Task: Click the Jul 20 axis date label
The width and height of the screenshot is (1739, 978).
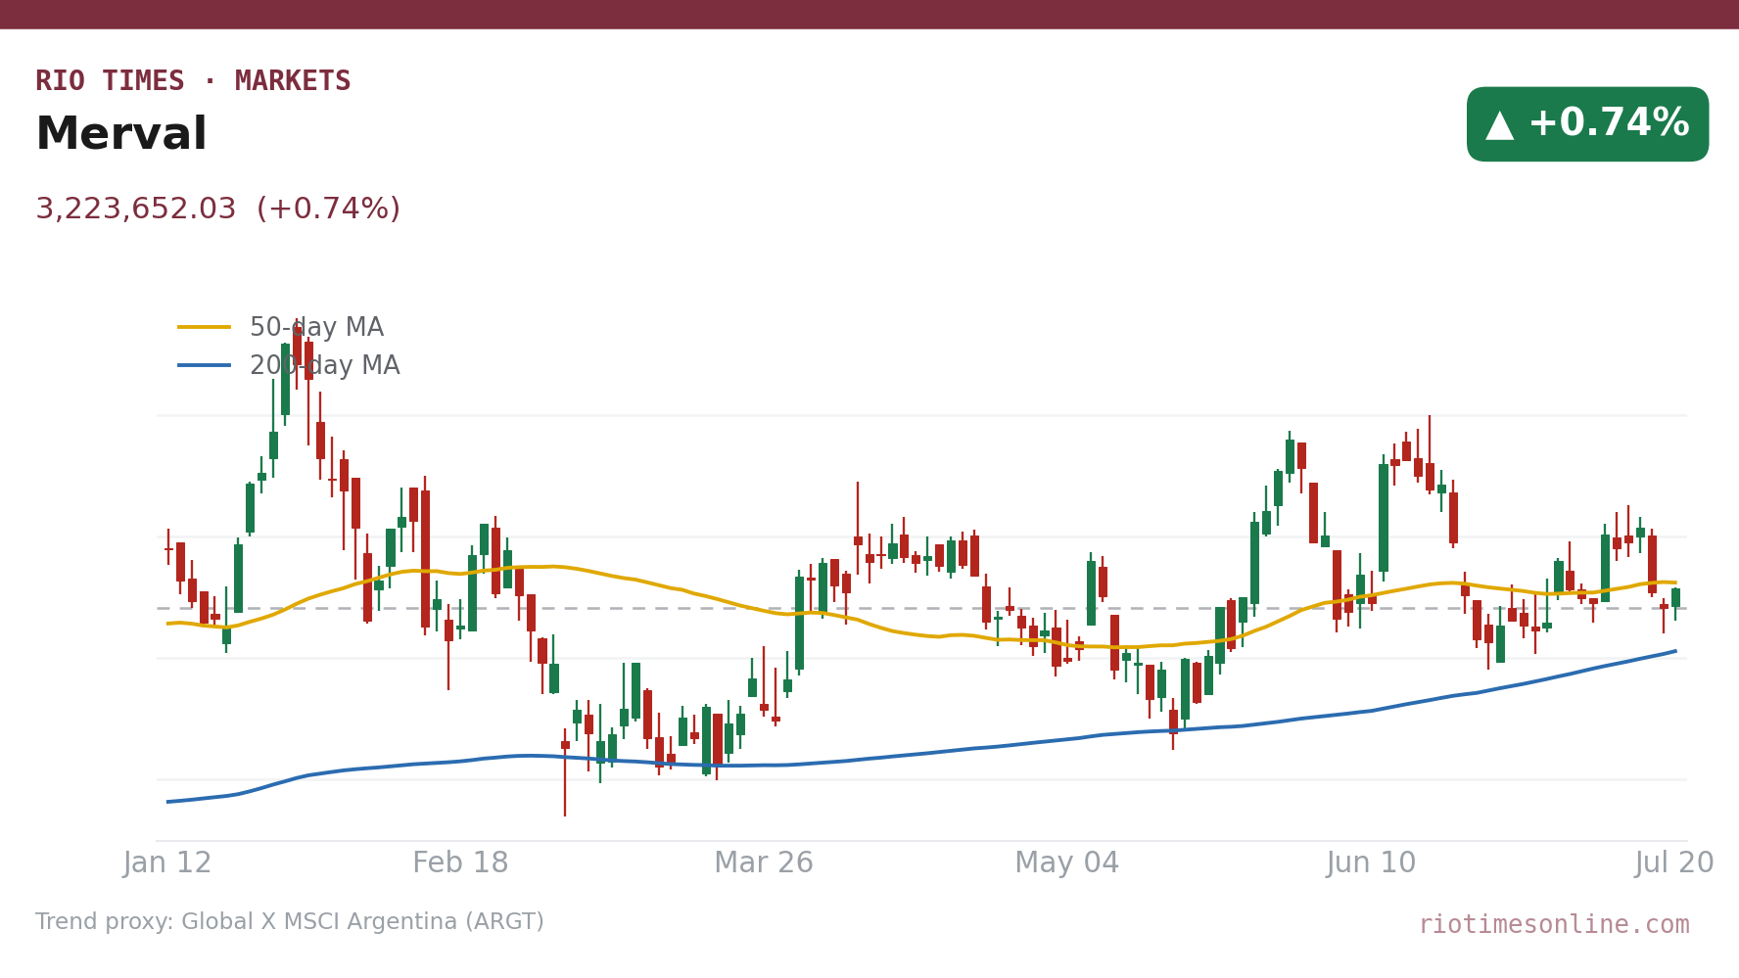Action: coord(1674,863)
